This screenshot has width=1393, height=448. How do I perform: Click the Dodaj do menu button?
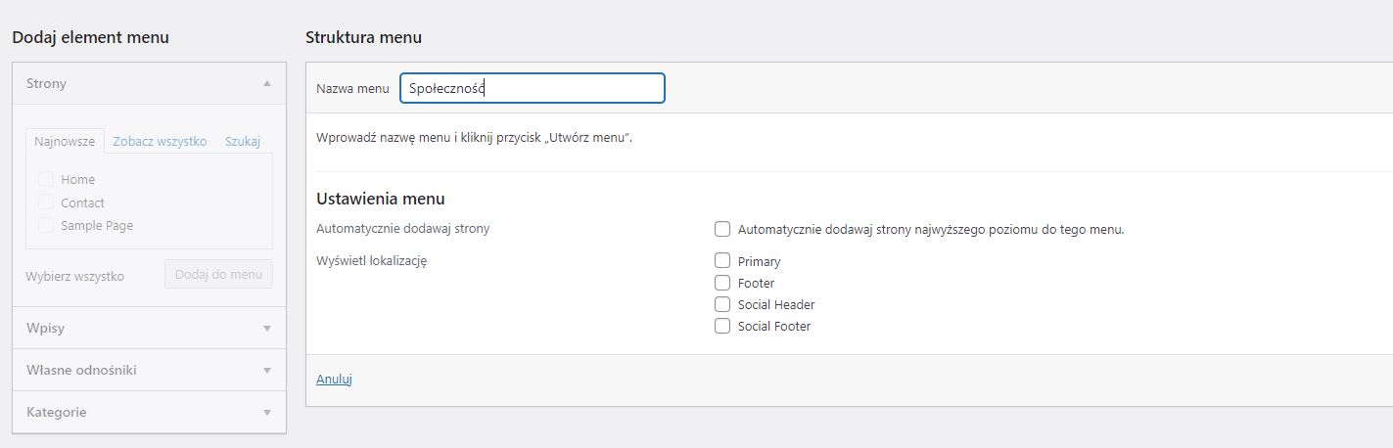(218, 275)
